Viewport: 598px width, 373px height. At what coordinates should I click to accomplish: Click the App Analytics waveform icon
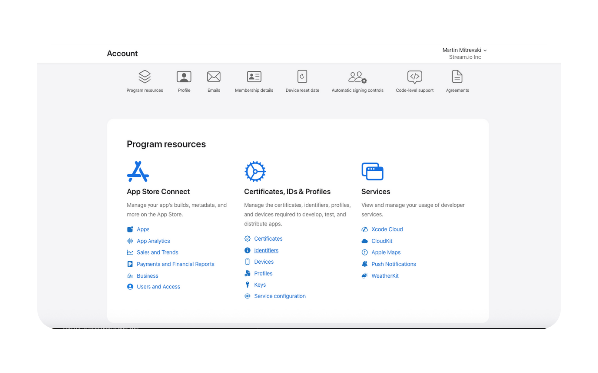[130, 241]
